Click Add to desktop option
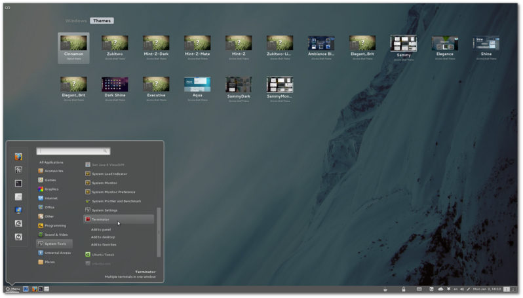This screenshot has width=523, height=298. [x=103, y=237]
